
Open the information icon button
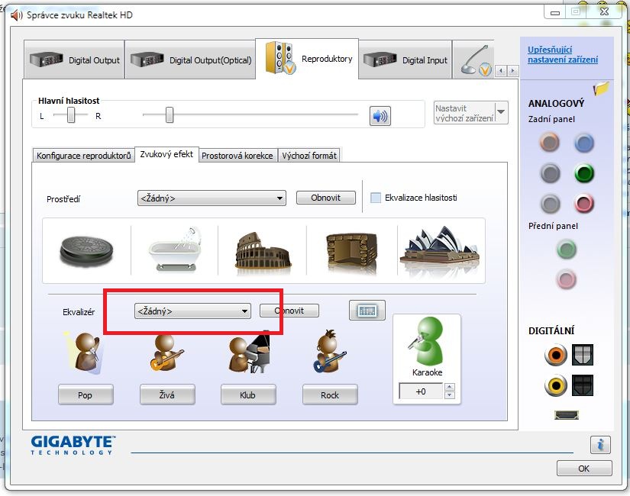point(600,445)
